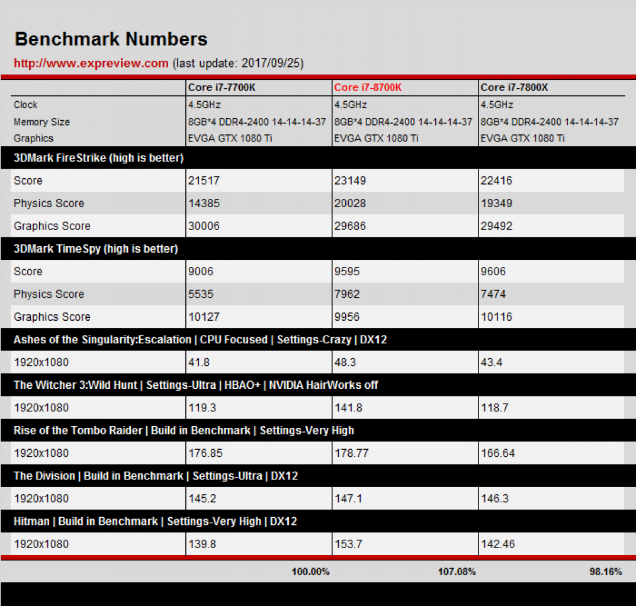636x606 pixels.
Task: Click EVGA GTX 1080 Ti under i7-8700K
Action: point(376,138)
